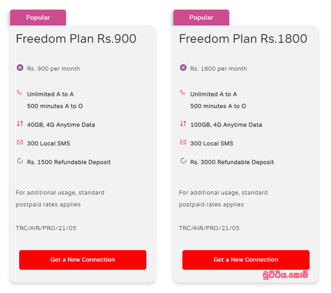Click the refund icon beside Rs. 1500 deposit
Viewport: 331px width, 293px height.
click(20, 161)
